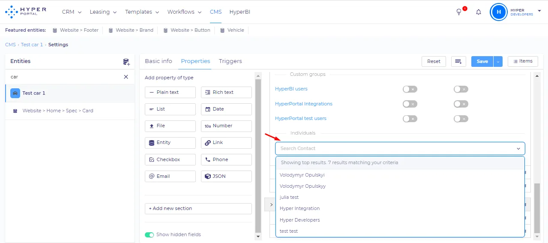Click Add new section button
The image size is (548, 243).
tap(198, 208)
